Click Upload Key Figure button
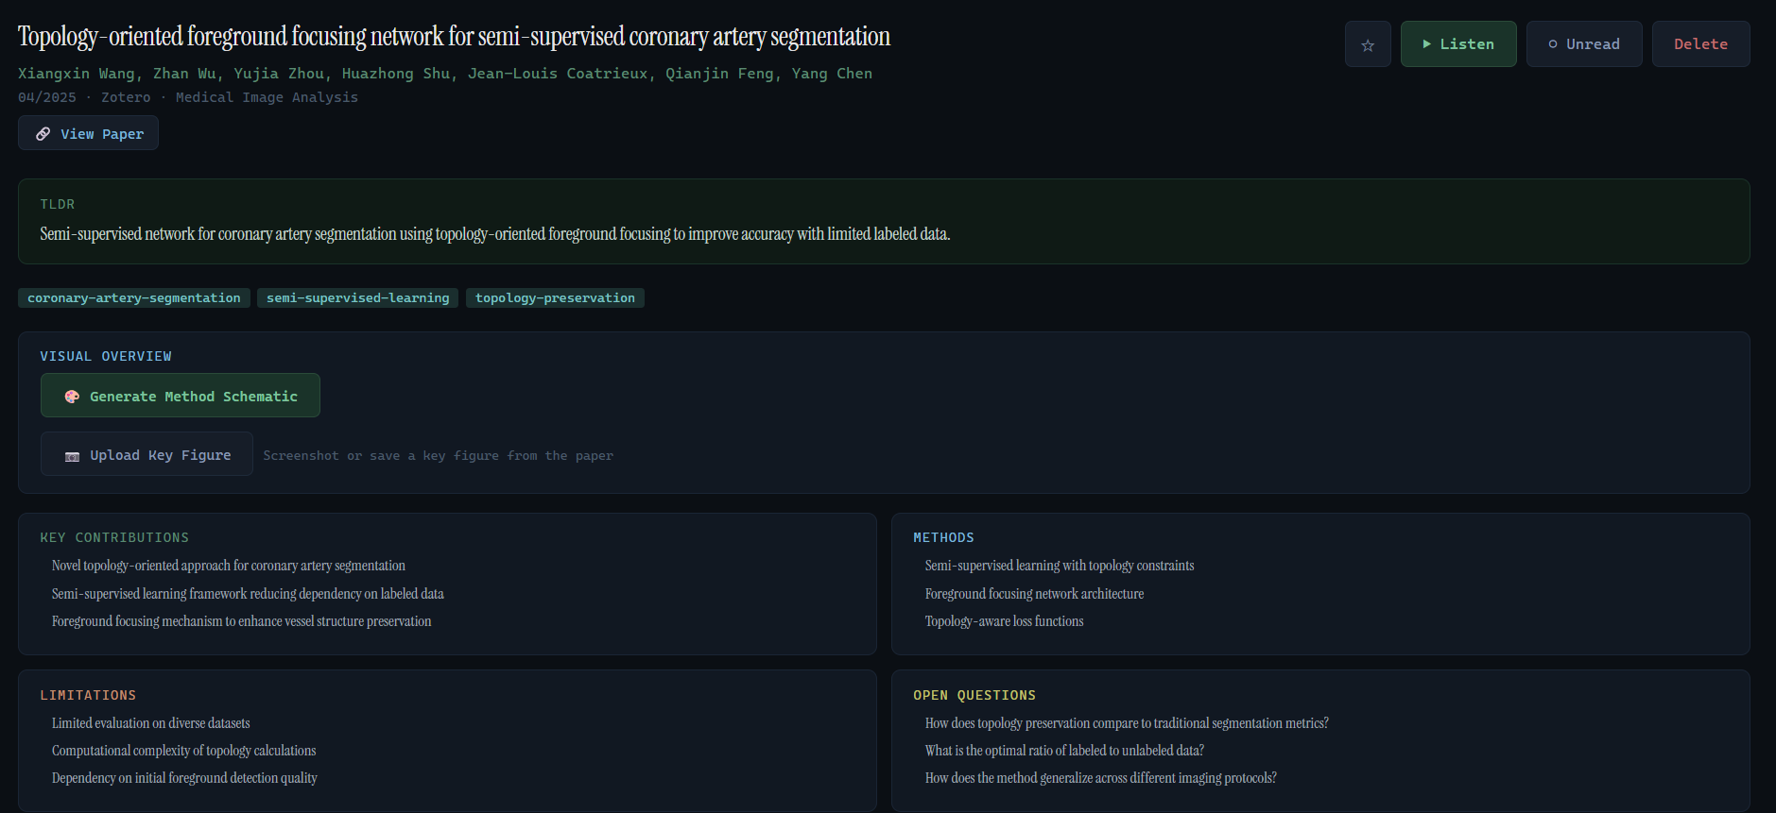 coord(147,454)
